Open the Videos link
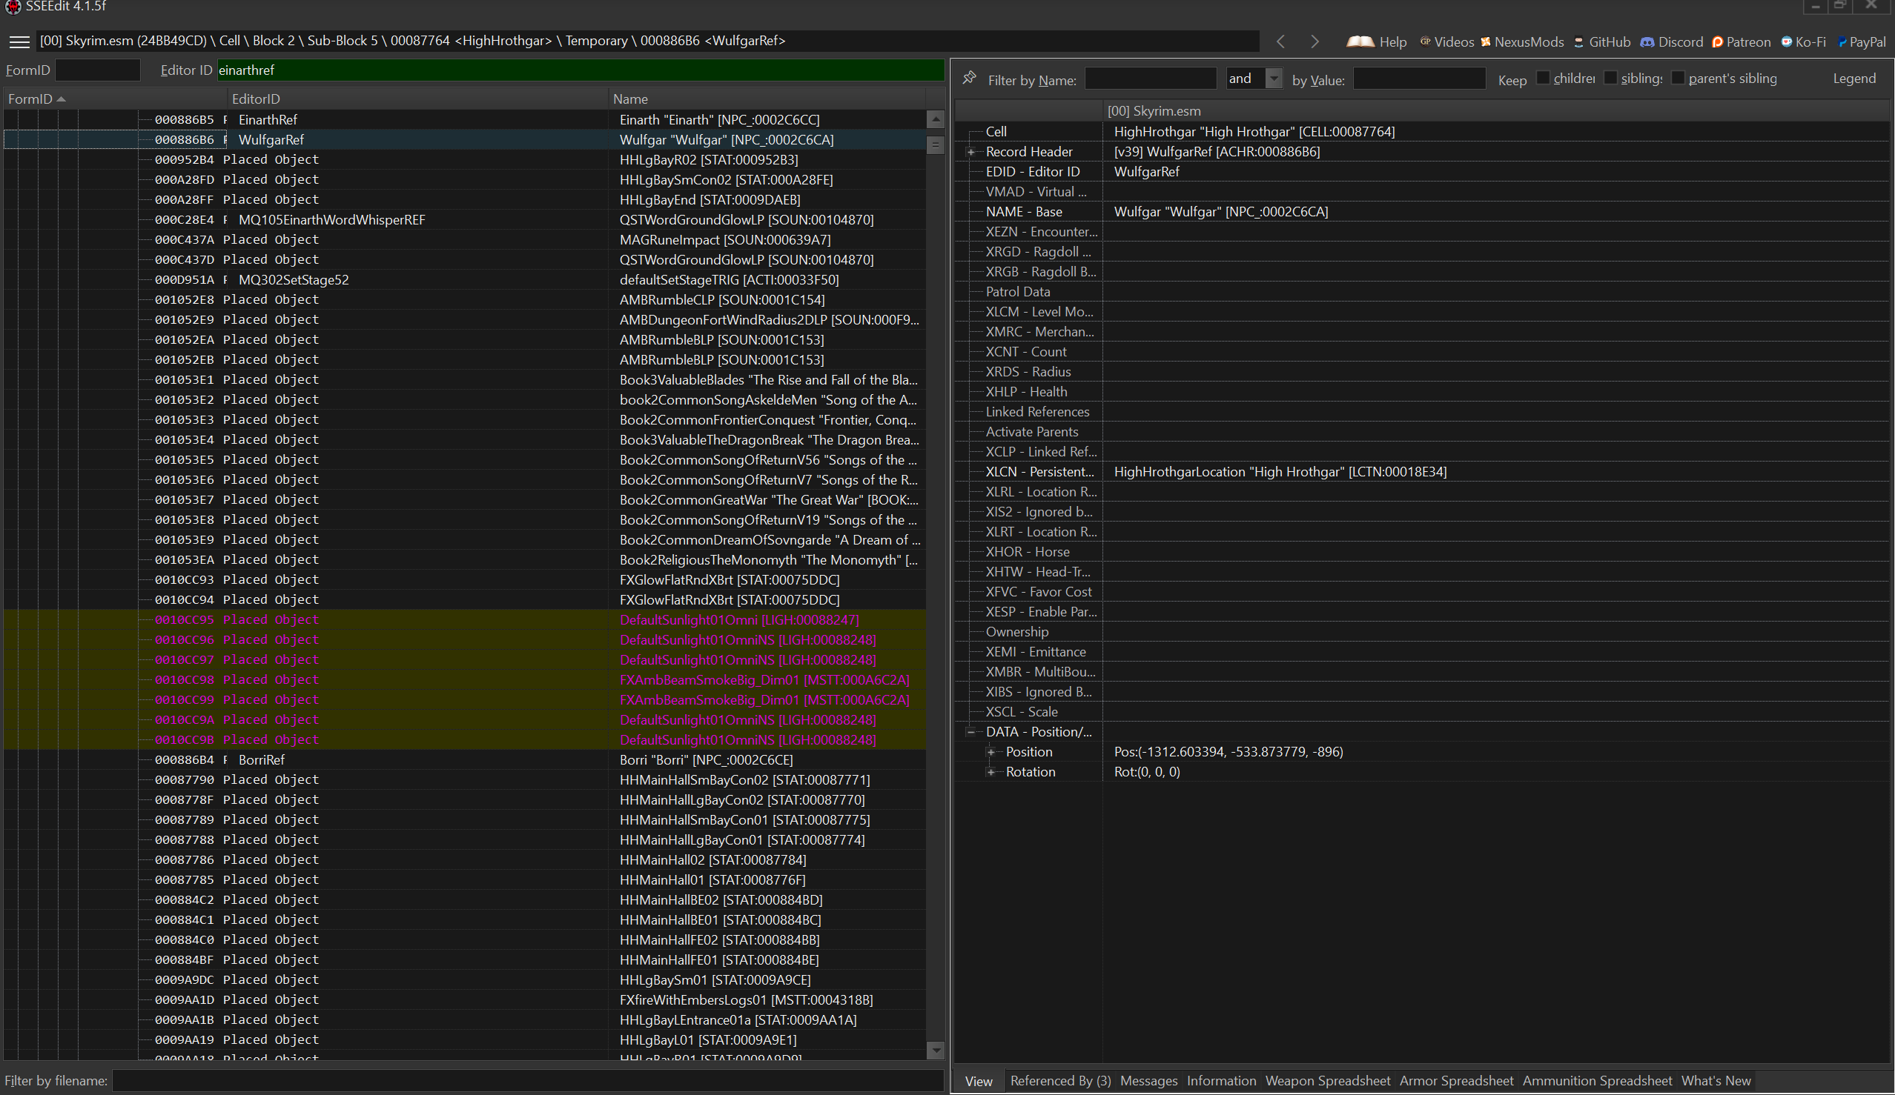Viewport: 1895px width, 1095px height. pos(1446,41)
